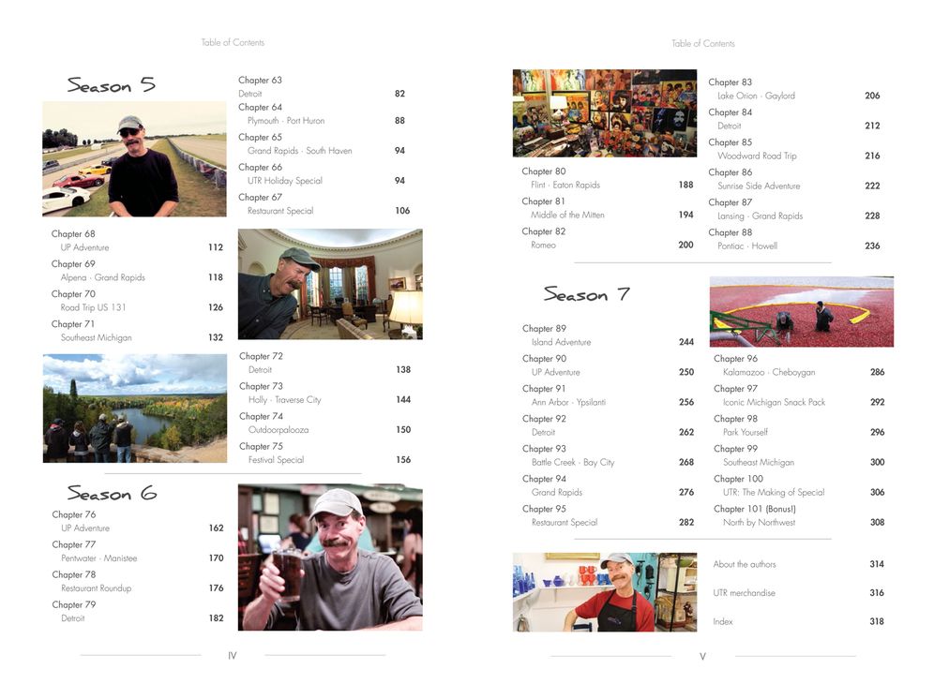Go to Chapter 97 Iconic Michigan Snack Pack
The width and height of the screenshot is (934, 699).
click(799, 395)
